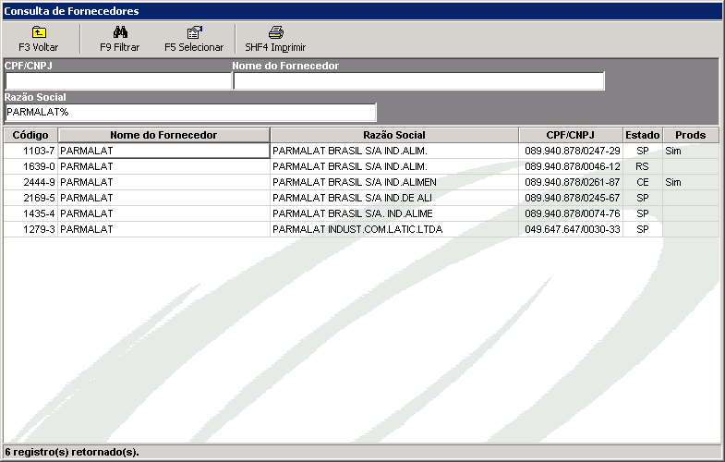Click the F3 Voltar folder icon
725x462 pixels.
point(39,32)
